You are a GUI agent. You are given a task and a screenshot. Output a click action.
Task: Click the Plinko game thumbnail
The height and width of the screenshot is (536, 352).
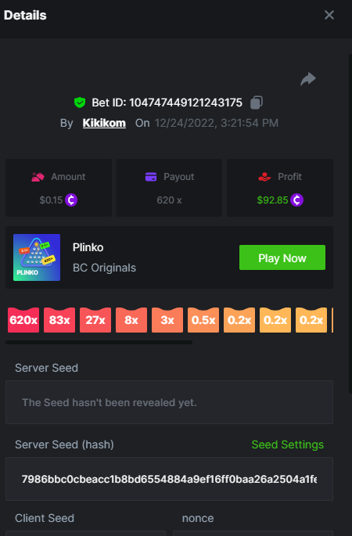point(37,257)
